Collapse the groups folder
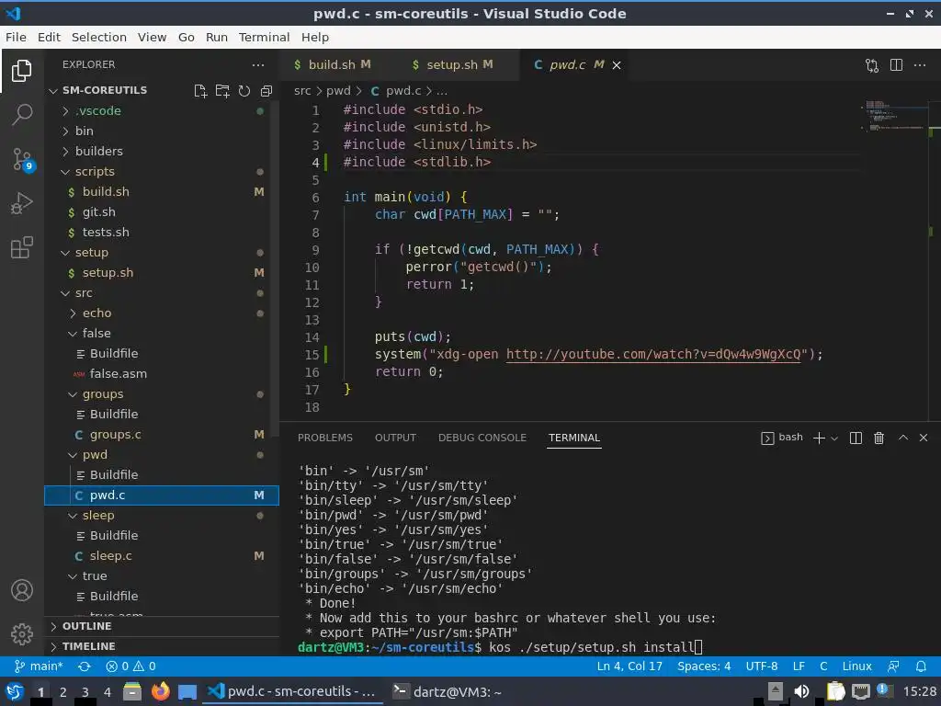Viewport: 941px width, 706px height. click(x=103, y=394)
